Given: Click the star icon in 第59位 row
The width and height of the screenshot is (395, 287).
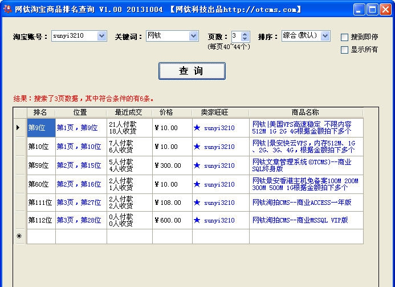Looking at the screenshot, I should (197, 165).
